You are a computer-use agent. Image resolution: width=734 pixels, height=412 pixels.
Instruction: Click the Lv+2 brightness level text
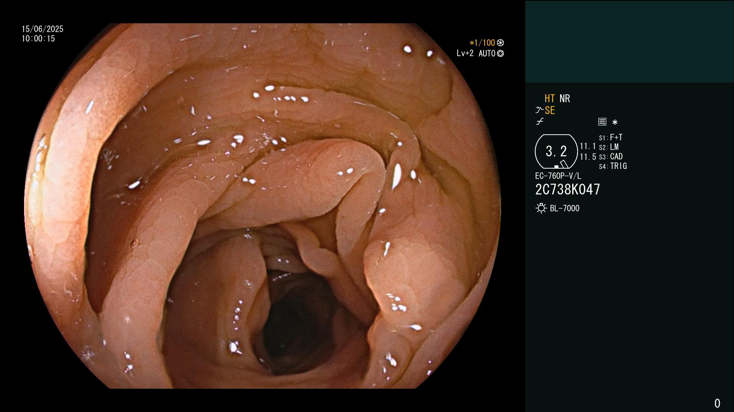465,53
